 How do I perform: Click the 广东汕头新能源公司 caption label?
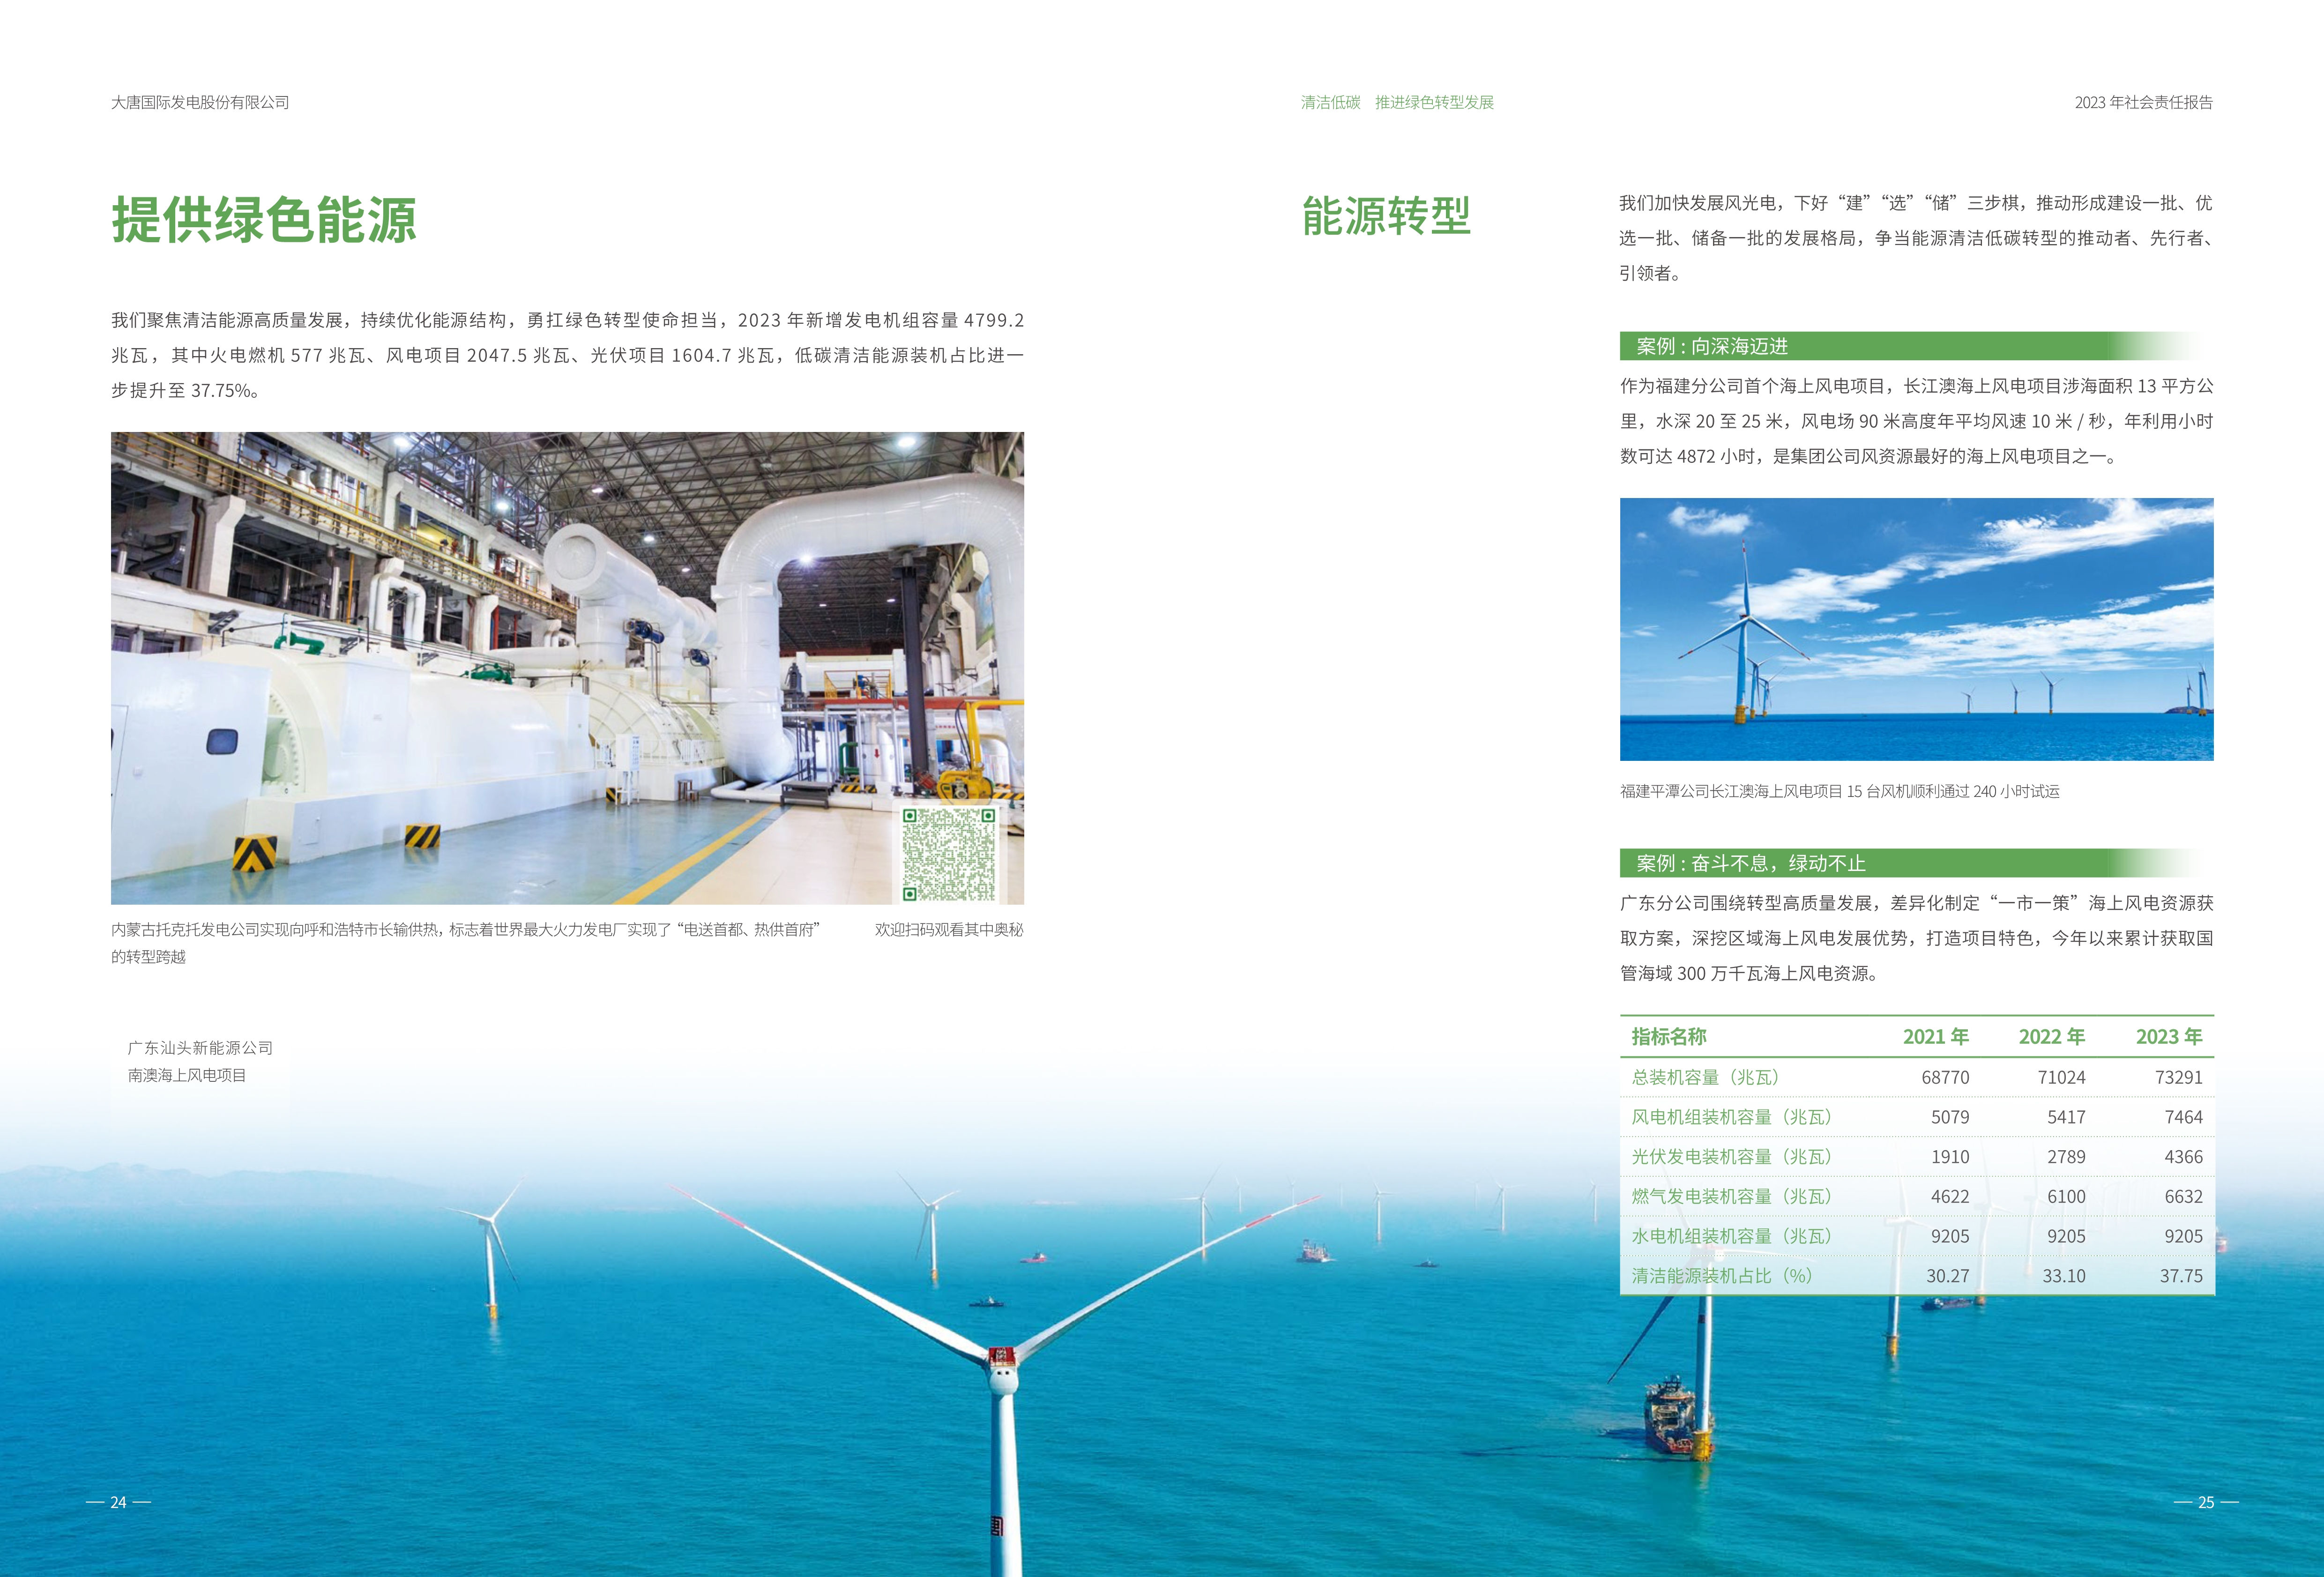(x=200, y=1048)
